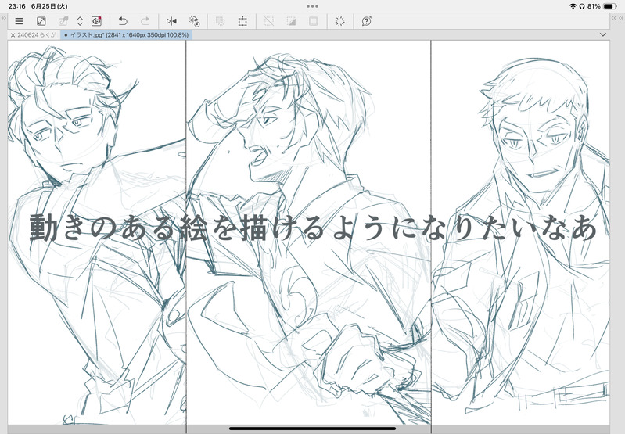Viewport: 625px width, 434px height.
Task: Open the help question mark icon
Action: pos(367,21)
